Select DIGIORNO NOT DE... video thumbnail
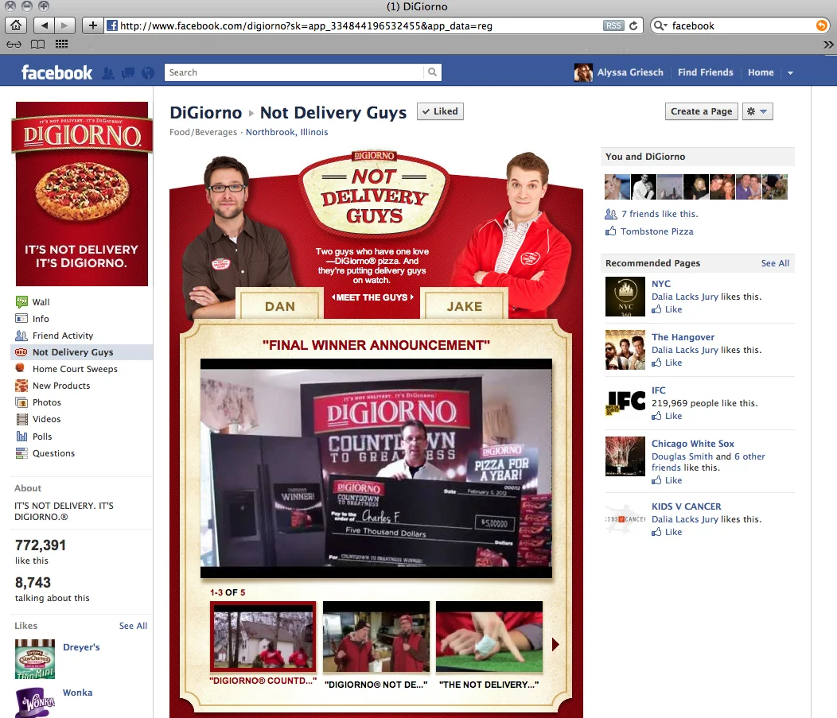 coord(376,637)
